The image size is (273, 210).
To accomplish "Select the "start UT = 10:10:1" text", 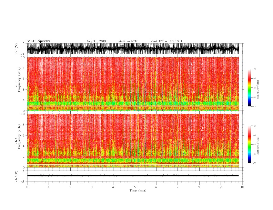I will point(166,41).
